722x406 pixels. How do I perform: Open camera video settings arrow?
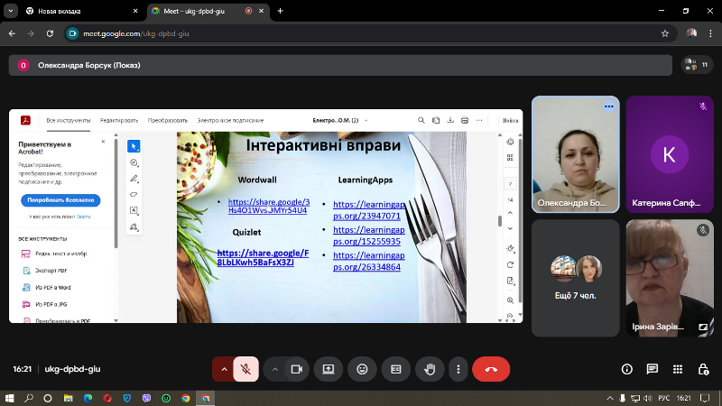[x=274, y=369]
